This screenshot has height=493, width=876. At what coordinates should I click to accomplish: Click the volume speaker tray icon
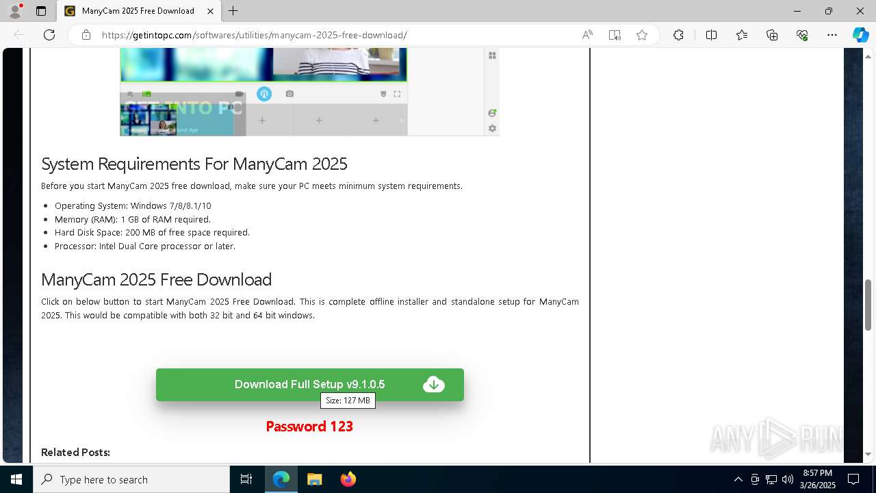[787, 479]
